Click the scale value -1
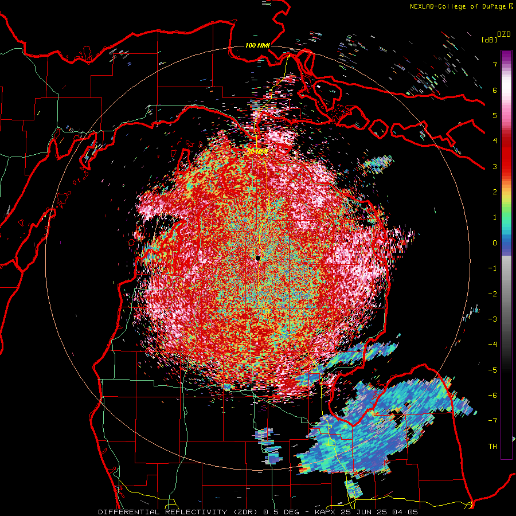516x516 pixels. [x=492, y=268]
